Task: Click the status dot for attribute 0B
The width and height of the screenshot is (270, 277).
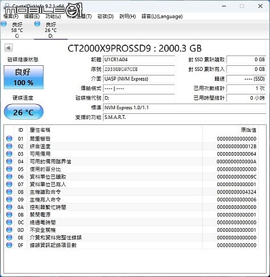Action: pyautogui.click(x=9, y=215)
